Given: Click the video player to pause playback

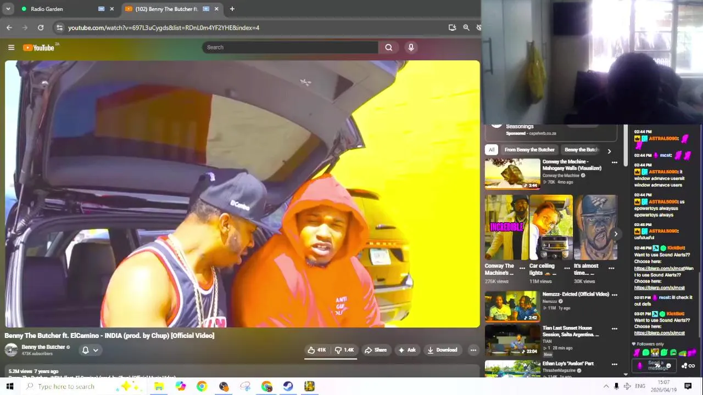Looking at the screenshot, I should point(242,194).
